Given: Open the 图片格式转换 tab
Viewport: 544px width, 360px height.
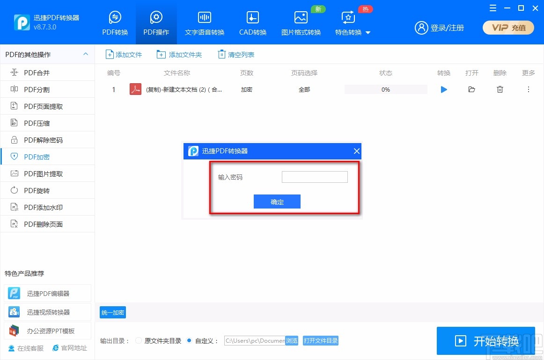Looking at the screenshot, I should click(x=301, y=23).
